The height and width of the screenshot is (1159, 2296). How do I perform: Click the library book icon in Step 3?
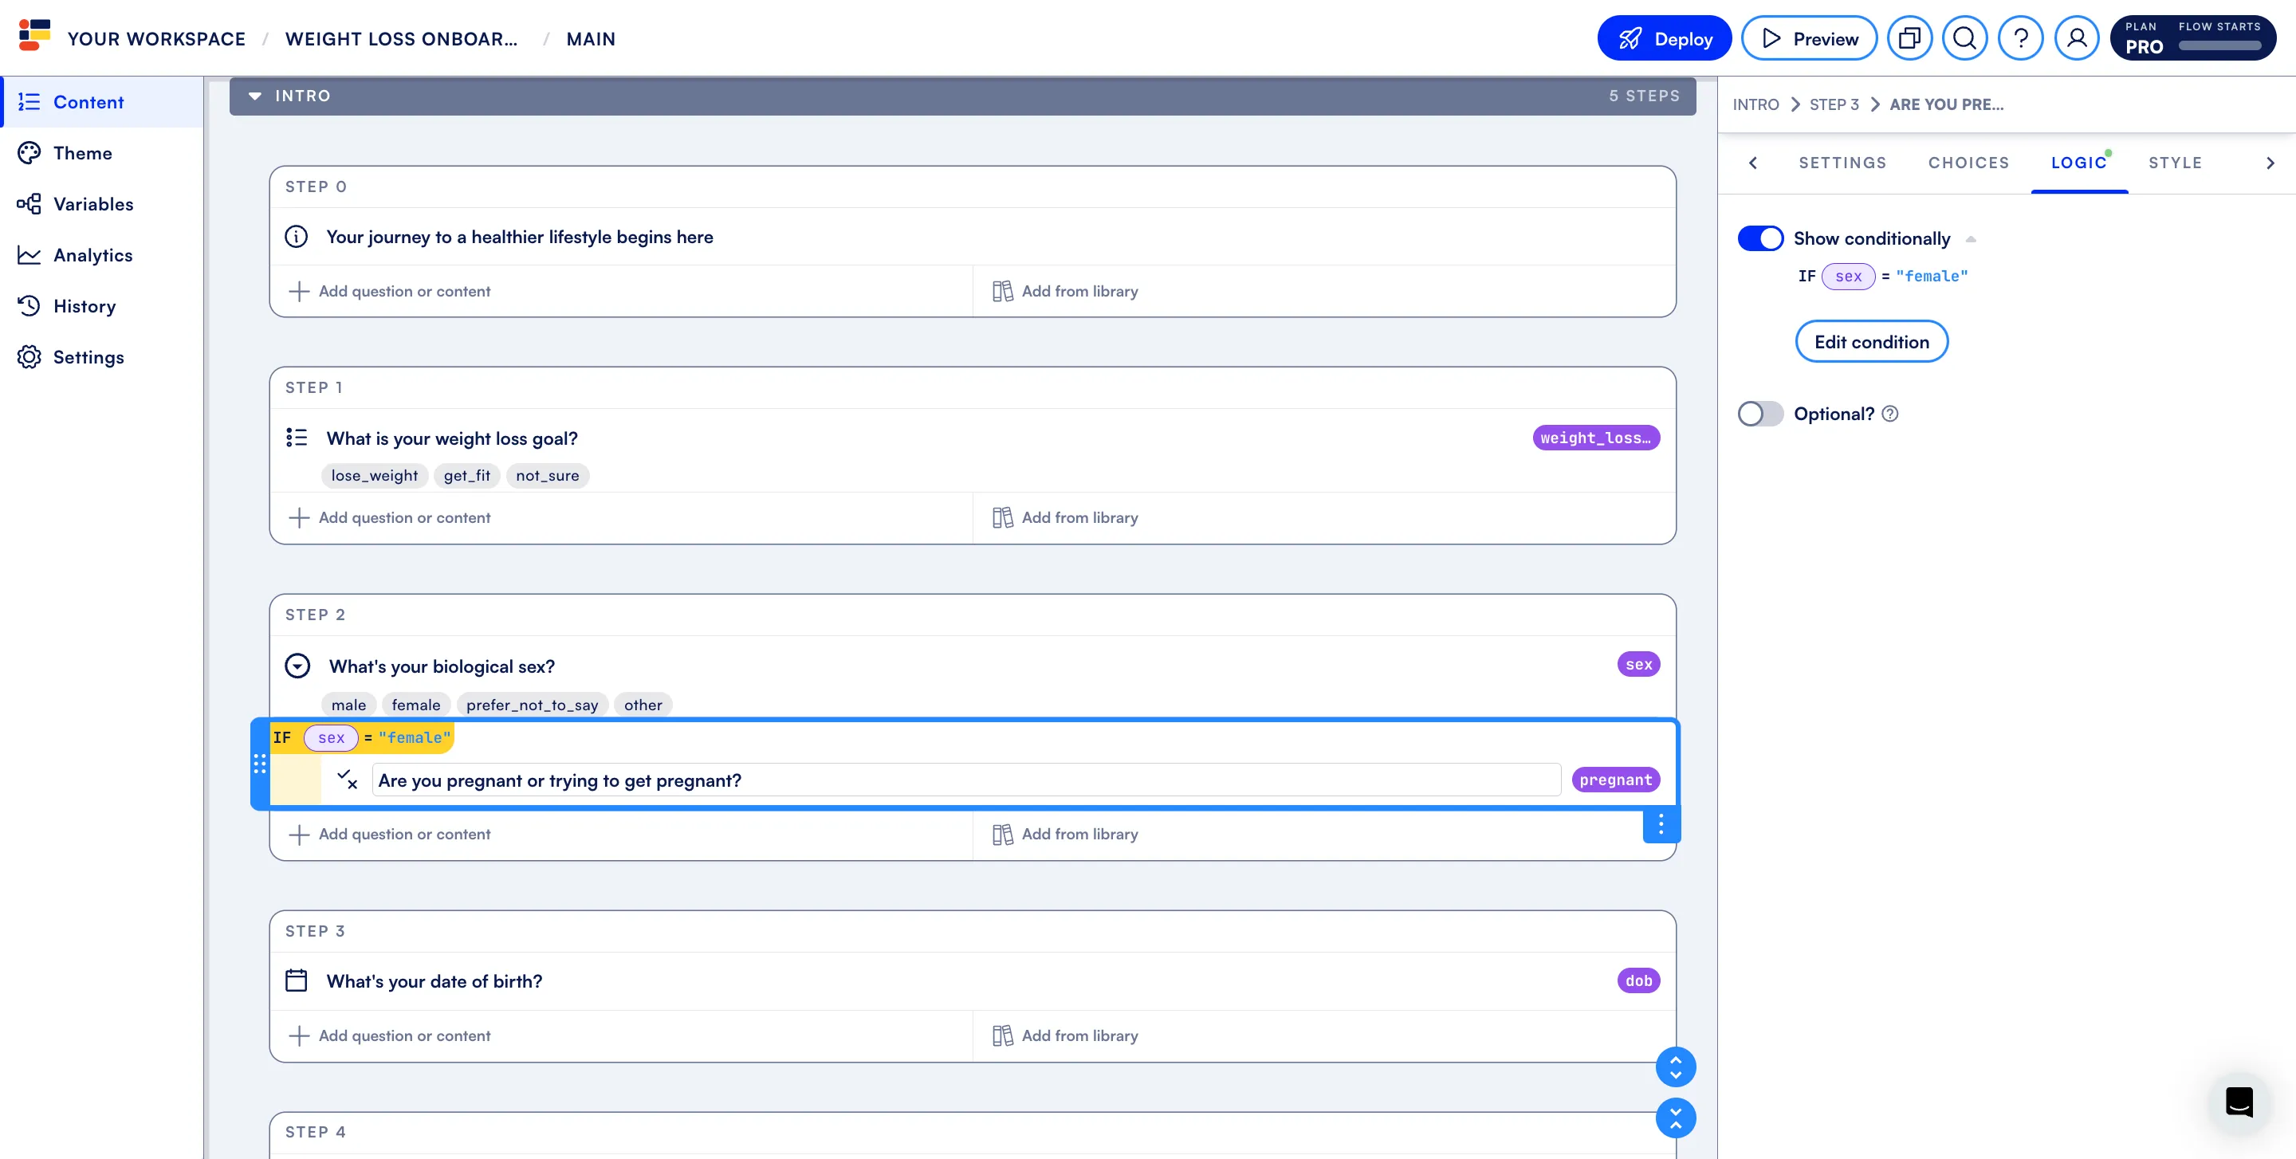click(1003, 1035)
